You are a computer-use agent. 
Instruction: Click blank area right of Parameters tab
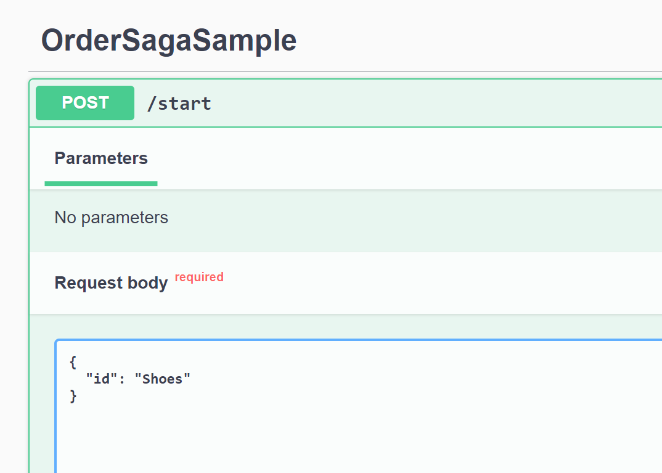pos(401,158)
